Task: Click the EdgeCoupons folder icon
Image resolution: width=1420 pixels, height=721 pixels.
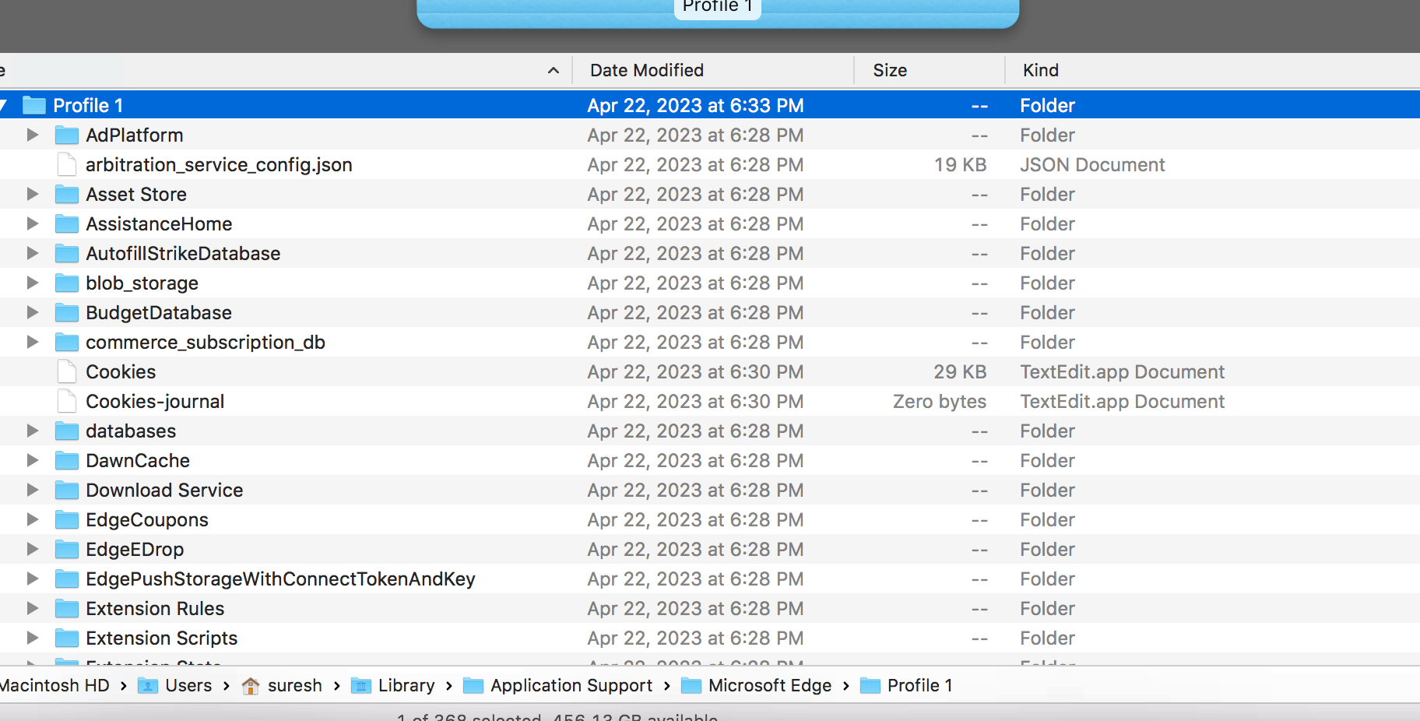Action: pyautogui.click(x=67, y=520)
